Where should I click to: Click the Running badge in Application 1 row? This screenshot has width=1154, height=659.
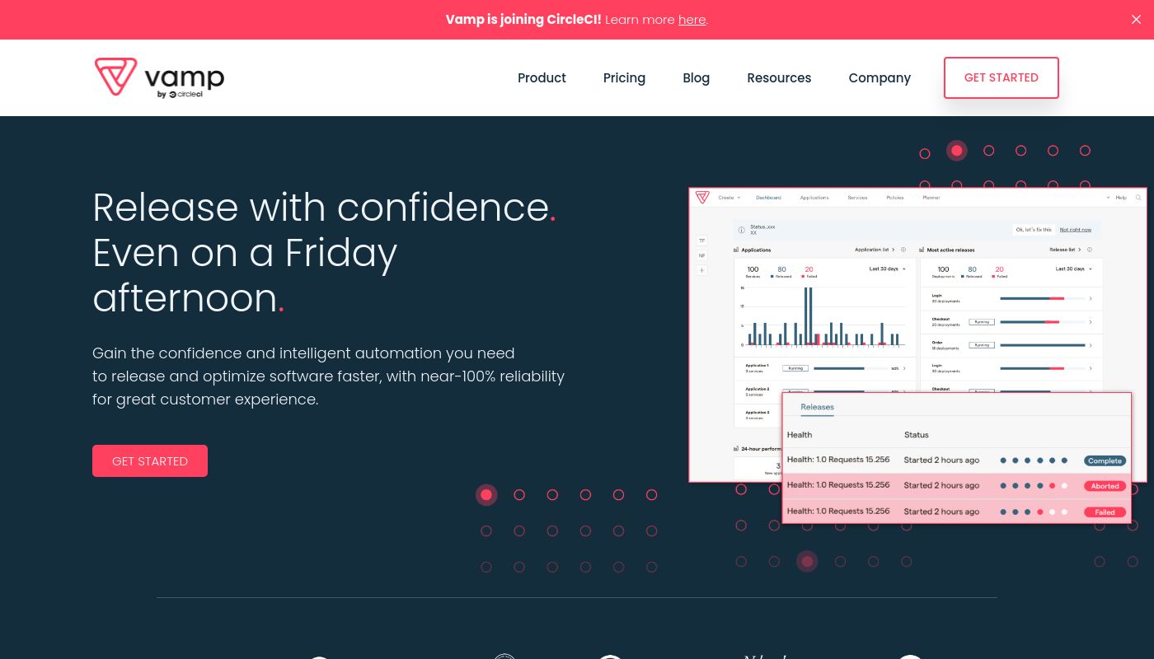(x=795, y=368)
